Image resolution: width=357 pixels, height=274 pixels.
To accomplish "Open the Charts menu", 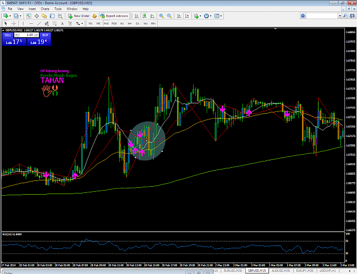I will click(45, 9).
